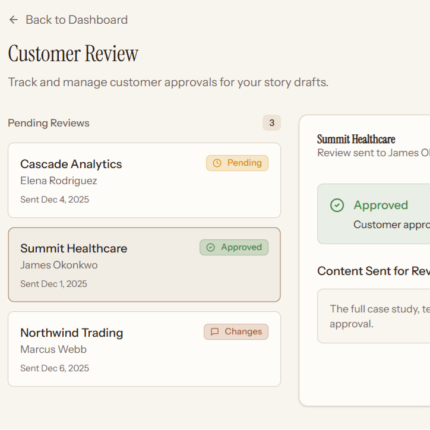Click the checkmark icon in the Approved badge
430x430 pixels.
click(210, 248)
